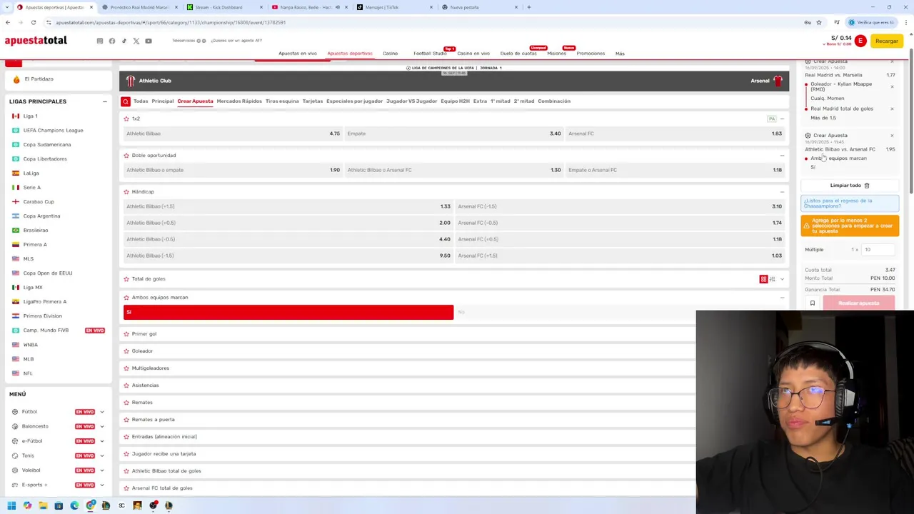Open the Casino menu item
Screen dimensions: 914x514
tap(390, 54)
